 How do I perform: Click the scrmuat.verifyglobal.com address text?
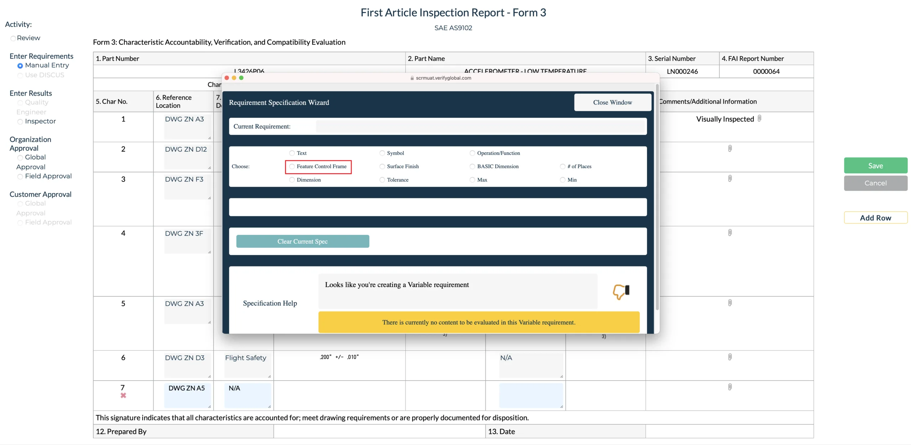coord(443,78)
